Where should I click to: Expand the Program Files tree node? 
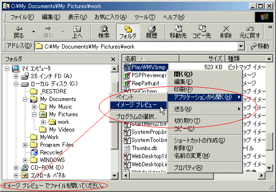25,145
